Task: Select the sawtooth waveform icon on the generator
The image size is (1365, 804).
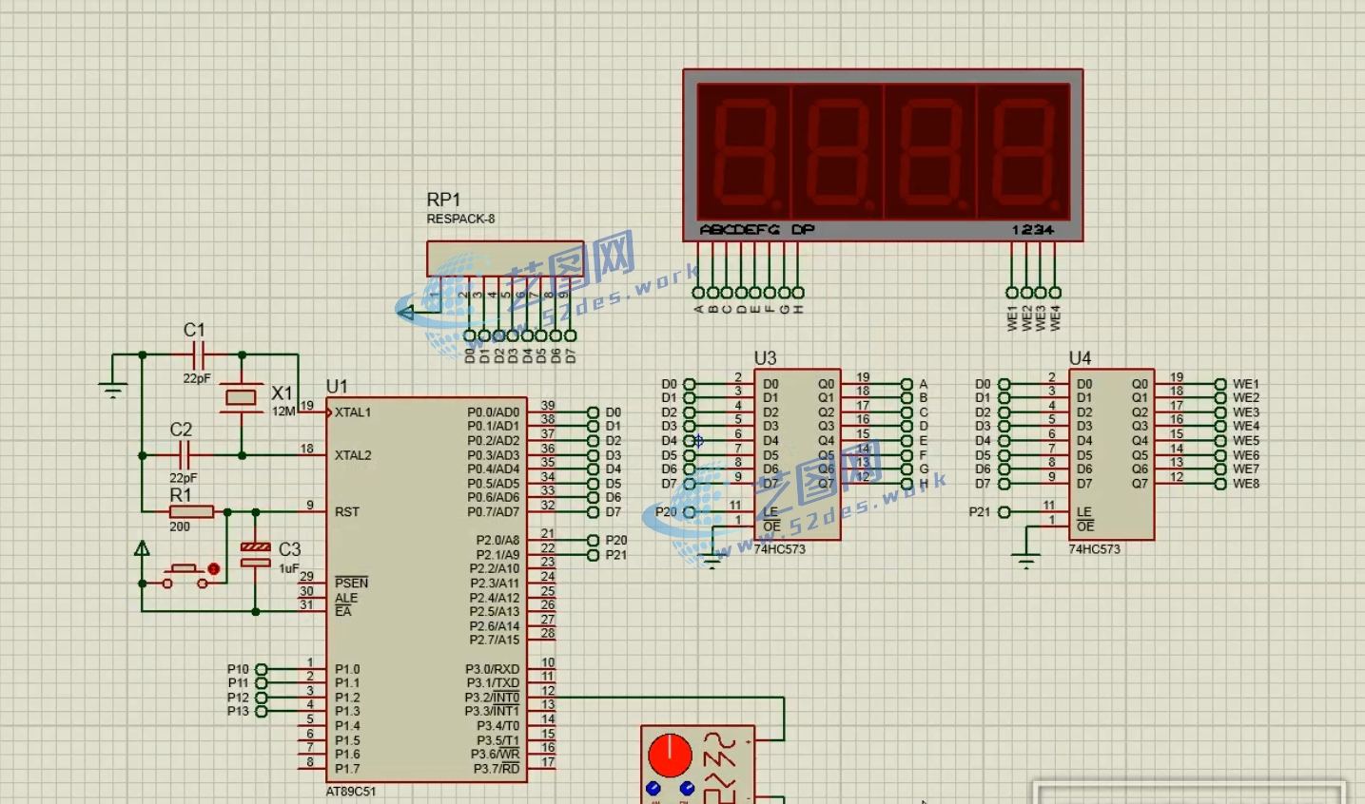Action: (719, 758)
